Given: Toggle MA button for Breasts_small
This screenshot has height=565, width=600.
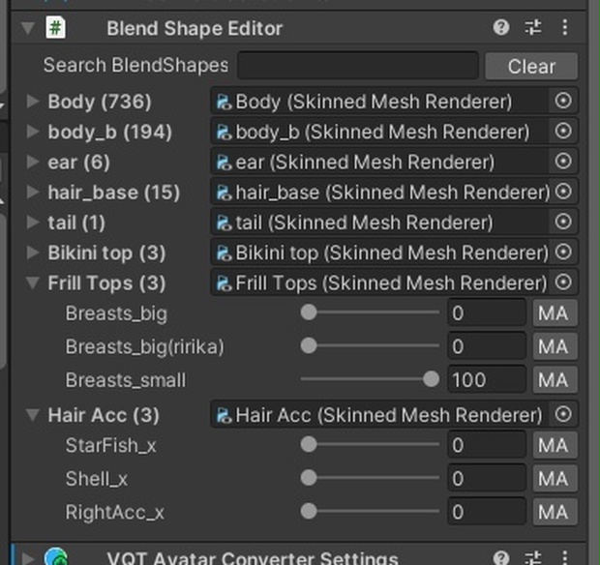Looking at the screenshot, I should (x=553, y=379).
